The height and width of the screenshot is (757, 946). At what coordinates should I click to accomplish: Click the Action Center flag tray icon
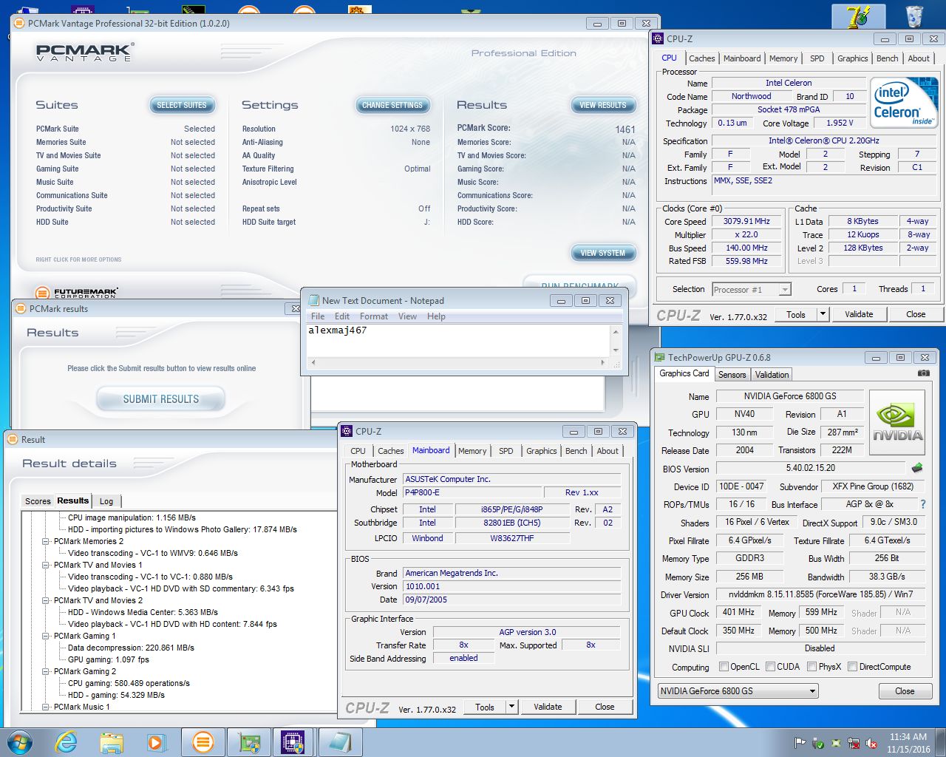click(x=800, y=743)
